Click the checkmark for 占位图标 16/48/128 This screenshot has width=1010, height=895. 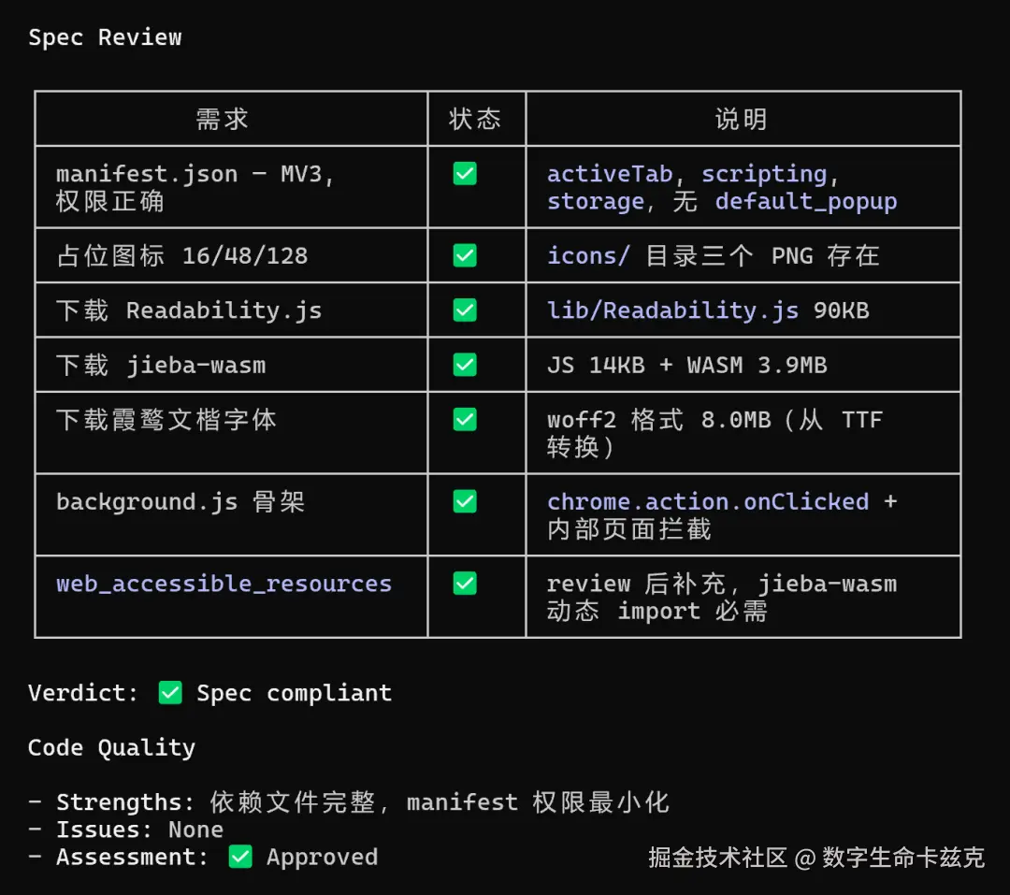(465, 255)
